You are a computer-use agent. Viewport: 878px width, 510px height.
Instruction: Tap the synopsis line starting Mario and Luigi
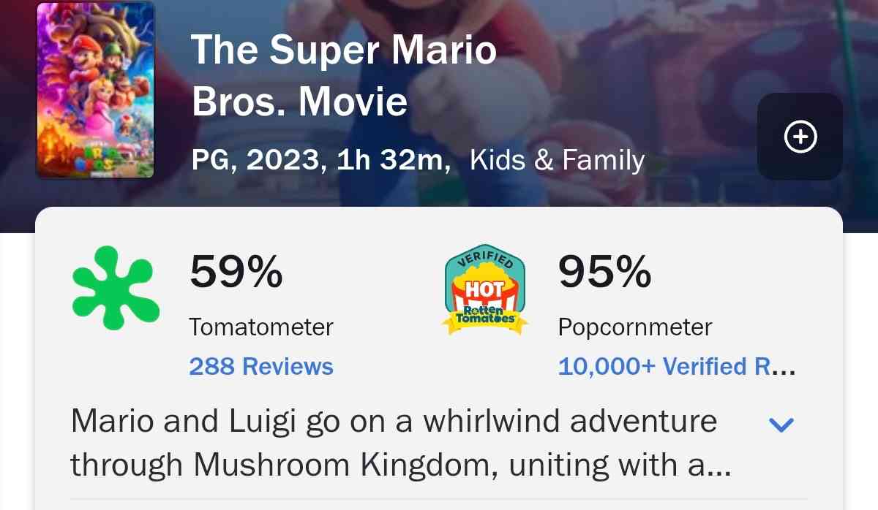394,422
